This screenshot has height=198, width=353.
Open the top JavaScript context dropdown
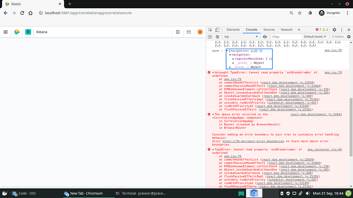[x=240, y=37]
